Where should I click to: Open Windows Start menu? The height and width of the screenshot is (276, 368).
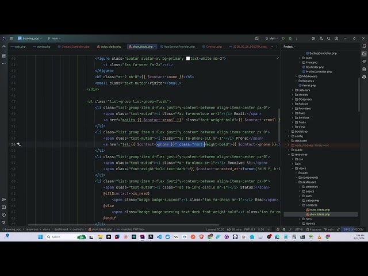[x=40, y=237]
